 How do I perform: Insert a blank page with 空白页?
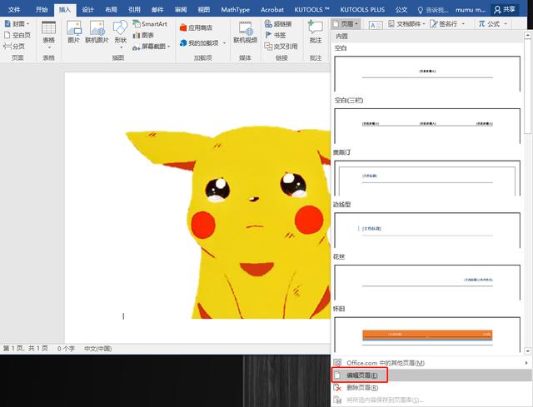(17, 35)
